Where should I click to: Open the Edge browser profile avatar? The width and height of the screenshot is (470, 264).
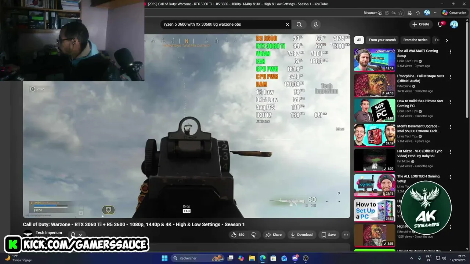427,13
